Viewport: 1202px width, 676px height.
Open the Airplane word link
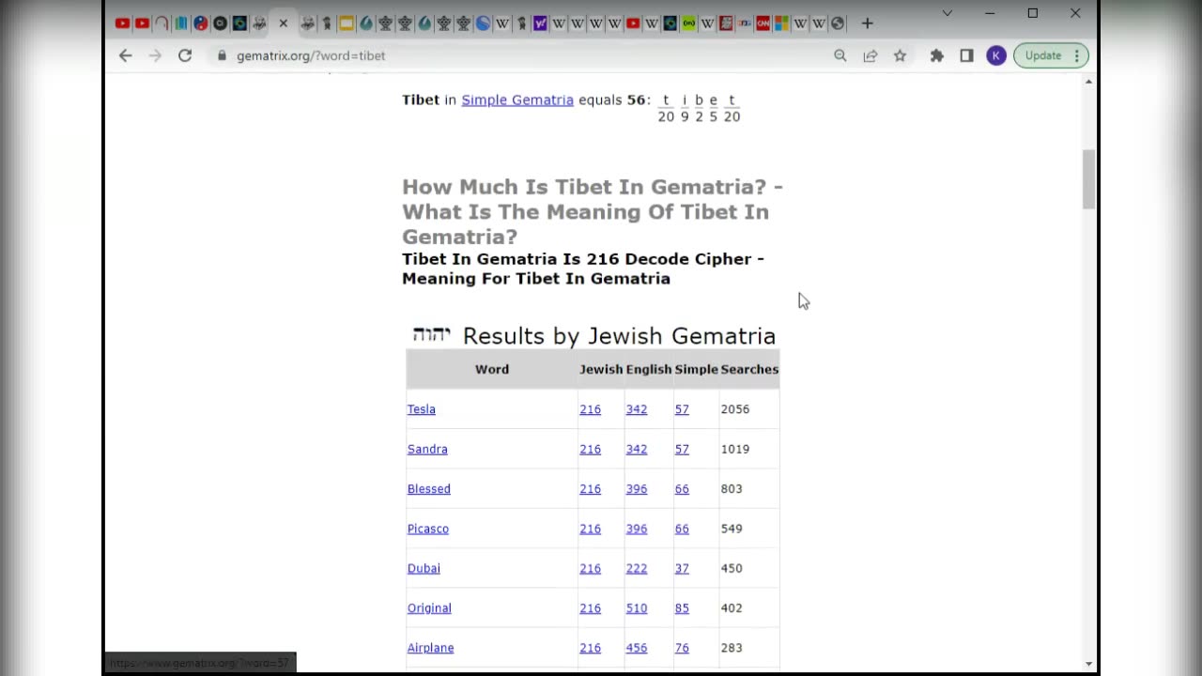click(x=430, y=648)
